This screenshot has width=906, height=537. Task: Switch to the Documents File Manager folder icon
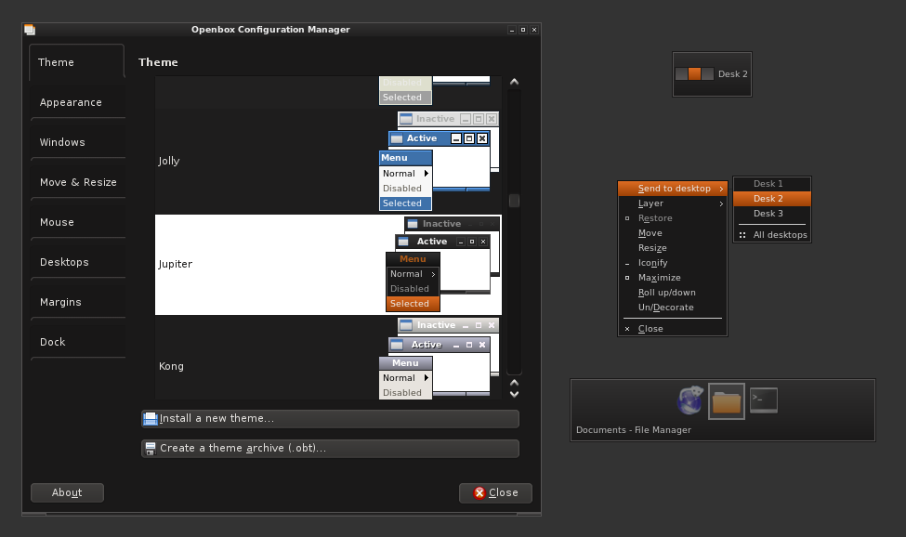[x=727, y=401]
